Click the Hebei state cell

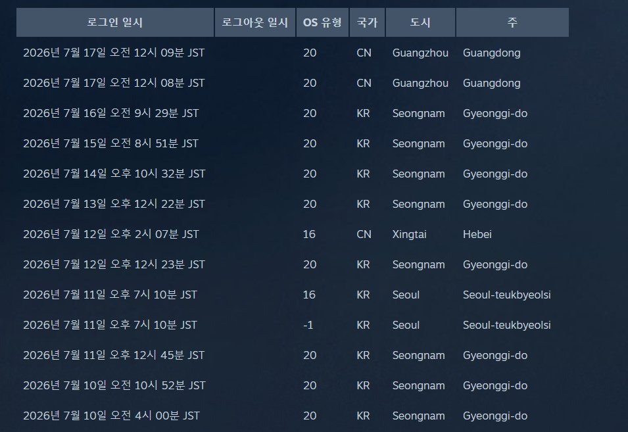[x=477, y=234]
